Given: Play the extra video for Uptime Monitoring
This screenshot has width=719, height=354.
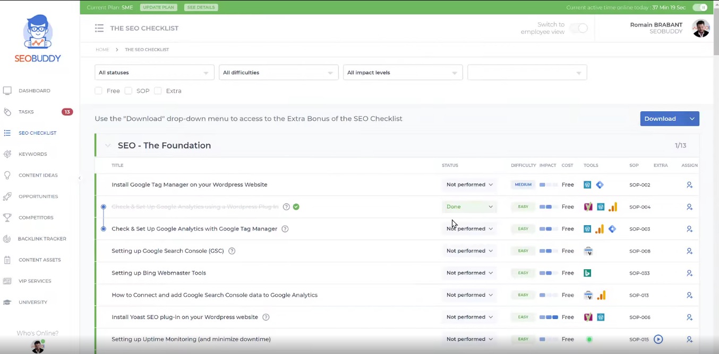Looking at the screenshot, I should 658,339.
